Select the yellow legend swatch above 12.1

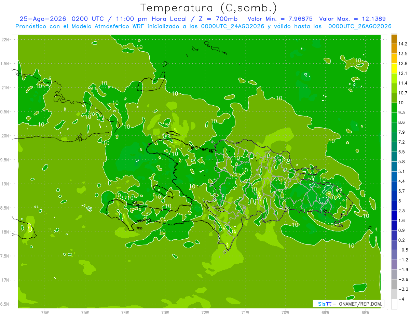(x=394, y=68)
